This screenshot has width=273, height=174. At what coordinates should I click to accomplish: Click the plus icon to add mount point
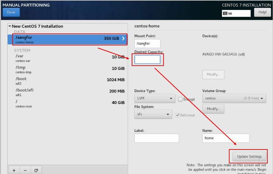coord(14,170)
